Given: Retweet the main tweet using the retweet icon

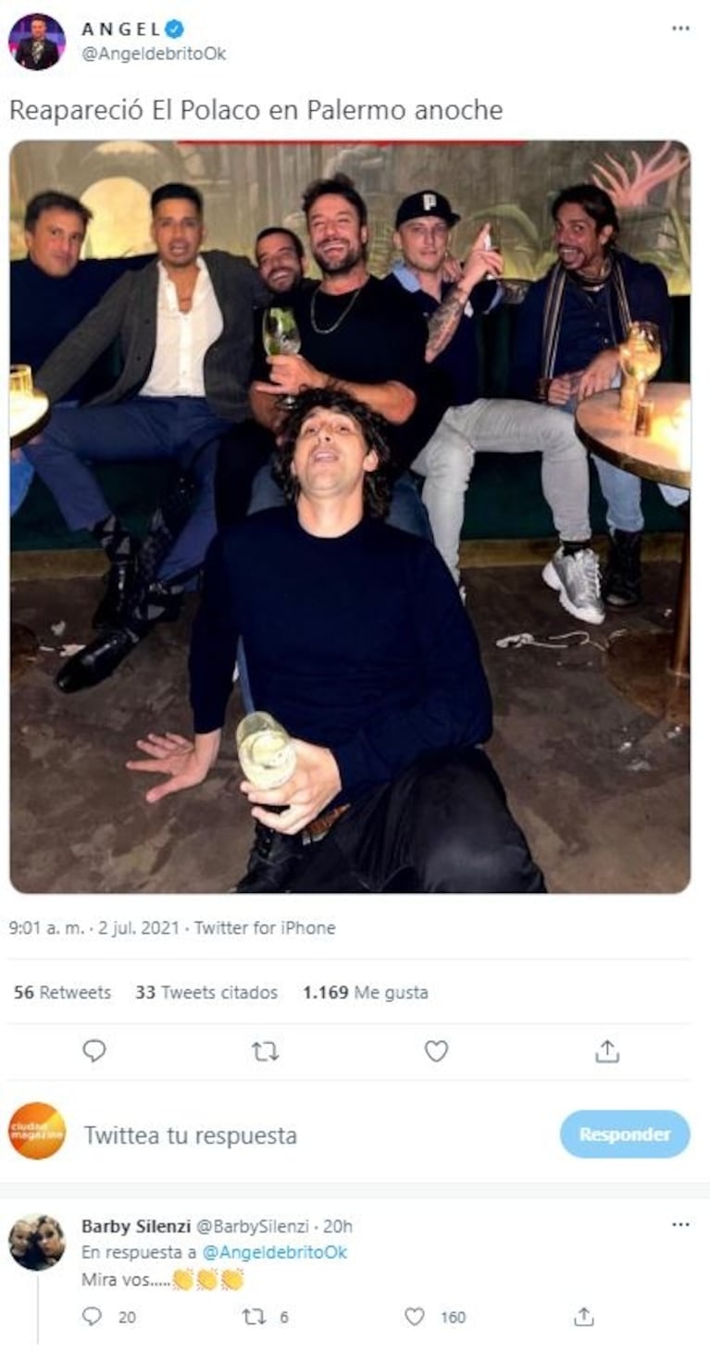Looking at the screenshot, I should 265,1050.
